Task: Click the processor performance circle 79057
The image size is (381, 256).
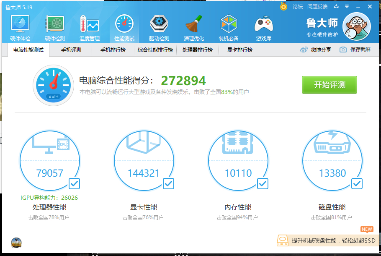Action: click(50, 160)
